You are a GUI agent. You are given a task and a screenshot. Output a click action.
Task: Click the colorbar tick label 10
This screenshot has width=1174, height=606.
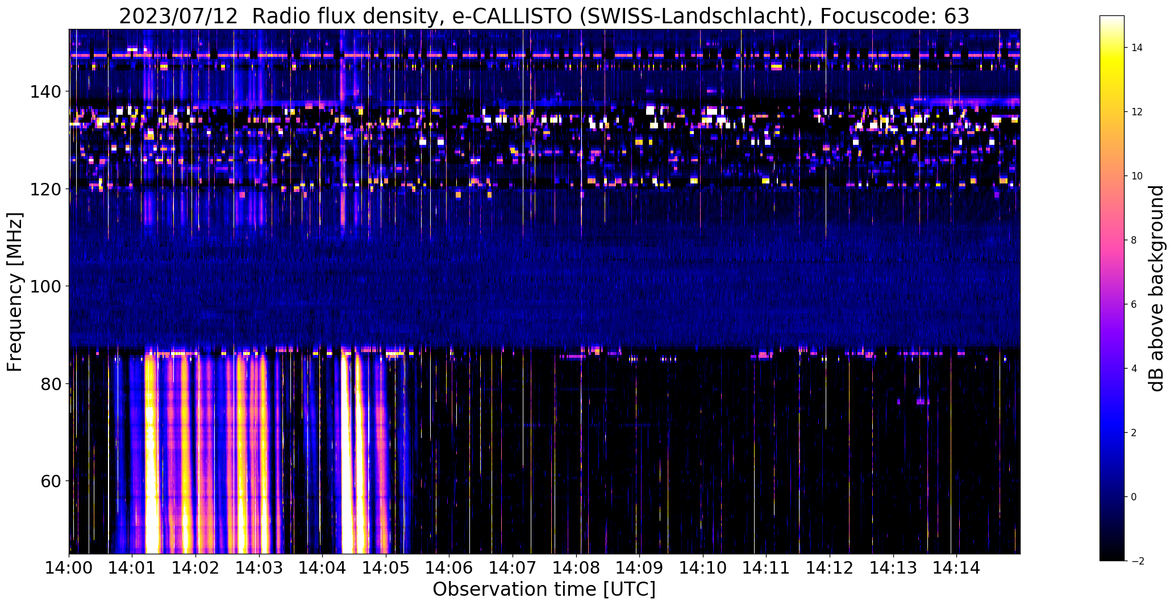(1137, 176)
